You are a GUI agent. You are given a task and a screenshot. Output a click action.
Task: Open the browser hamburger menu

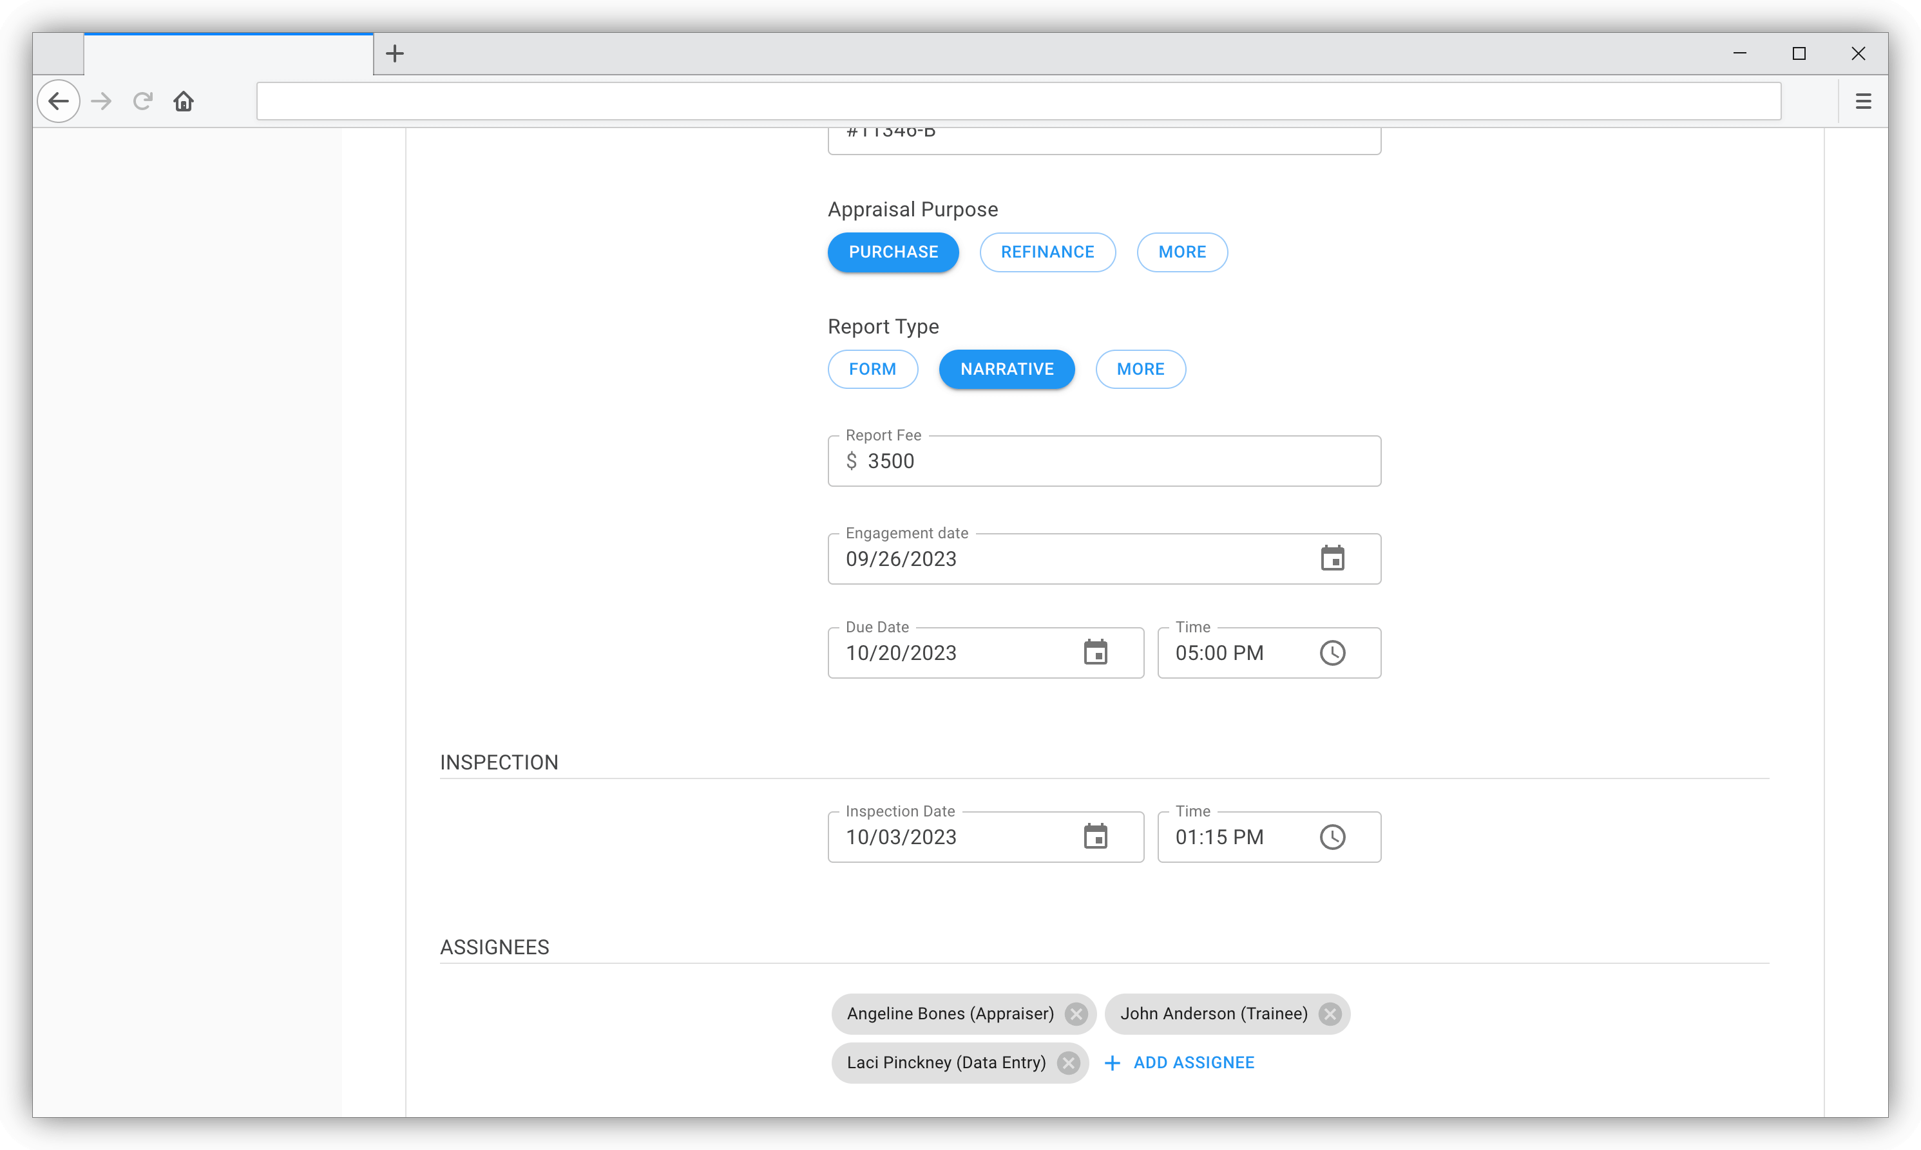point(1863,102)
